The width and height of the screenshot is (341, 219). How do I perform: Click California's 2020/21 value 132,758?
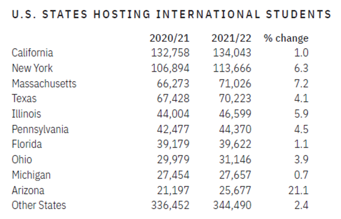tap(170, 53)
